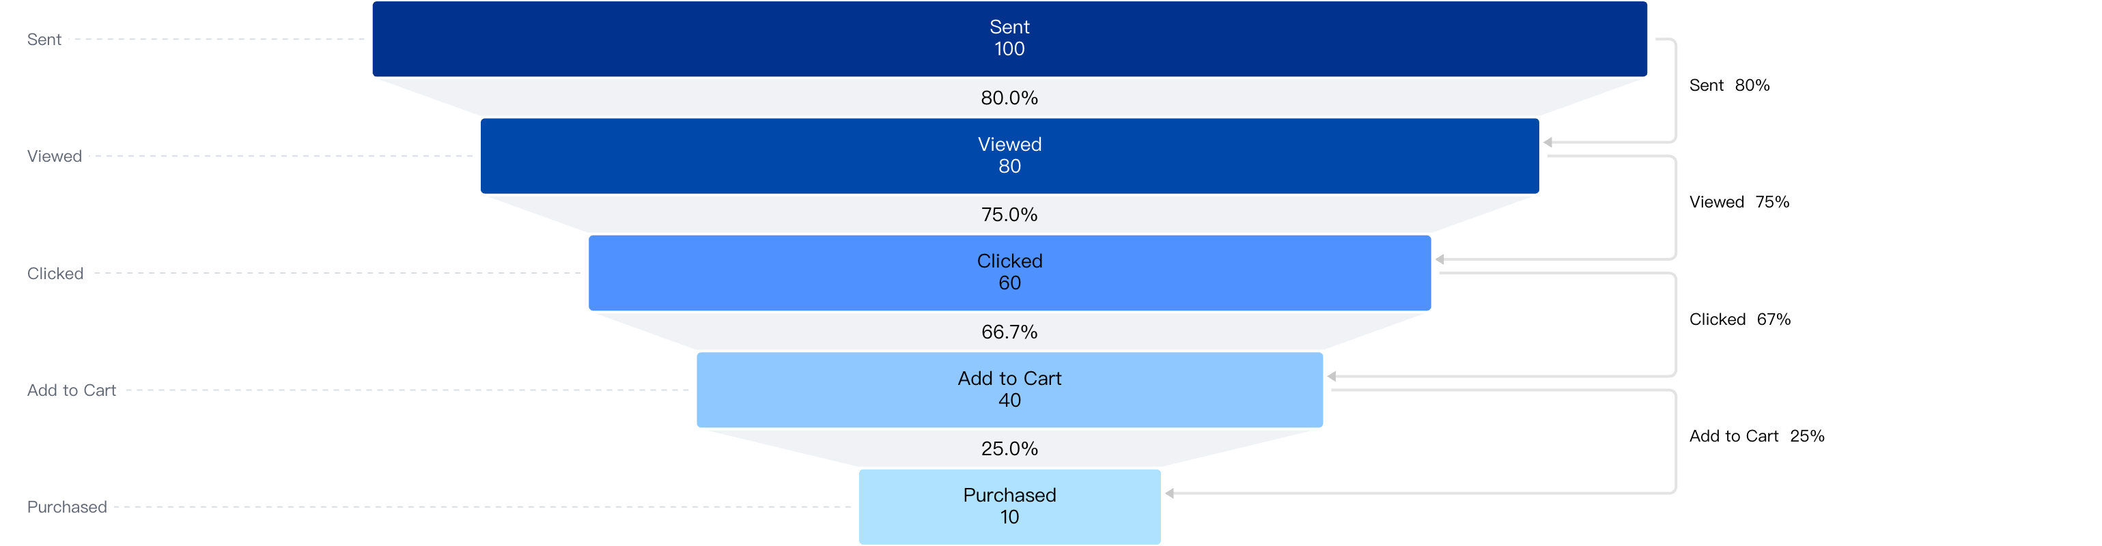Select the Add to Cart 40 bar
Viewport: 2102px width, 546px height.
click(x=1009, y=390)
